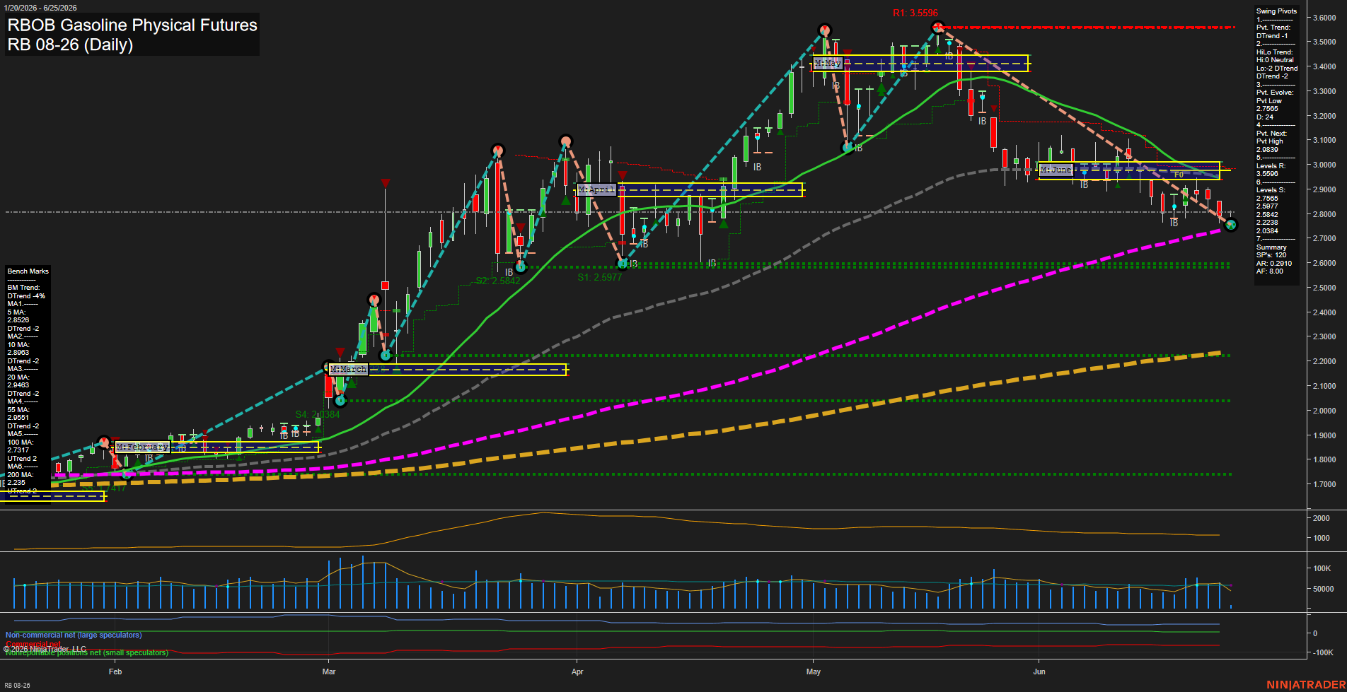Click the S2: 2.5842 support label
Screen dimensions: 1347x692
coord(497,281)
